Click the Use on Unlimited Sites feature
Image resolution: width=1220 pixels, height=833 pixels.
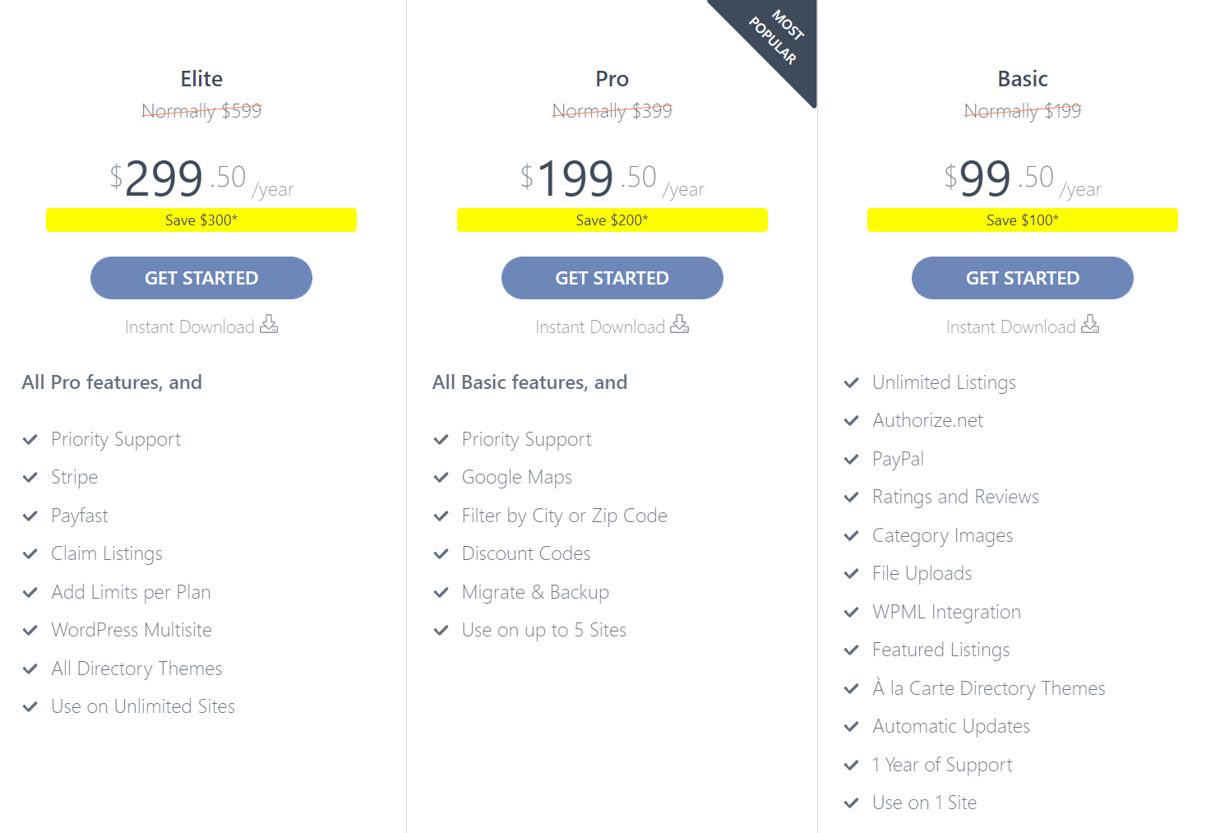pos(143,706)
